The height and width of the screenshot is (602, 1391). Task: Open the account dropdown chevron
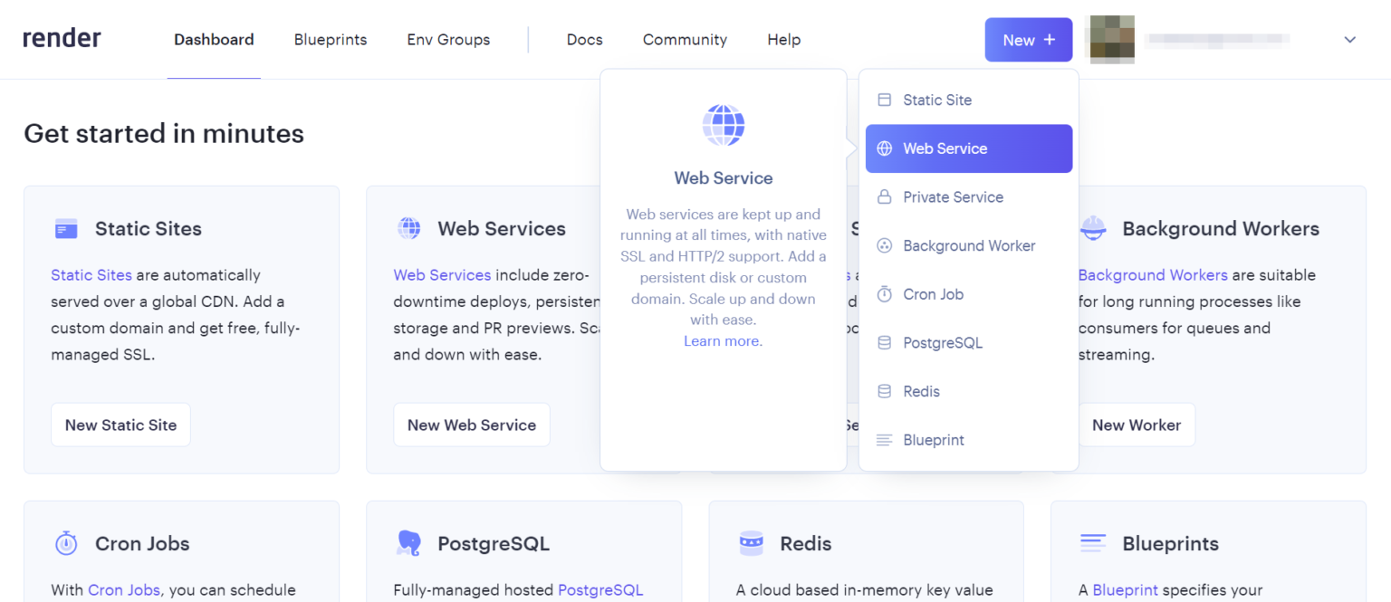pyautogui.click(x=1348, y=40)
